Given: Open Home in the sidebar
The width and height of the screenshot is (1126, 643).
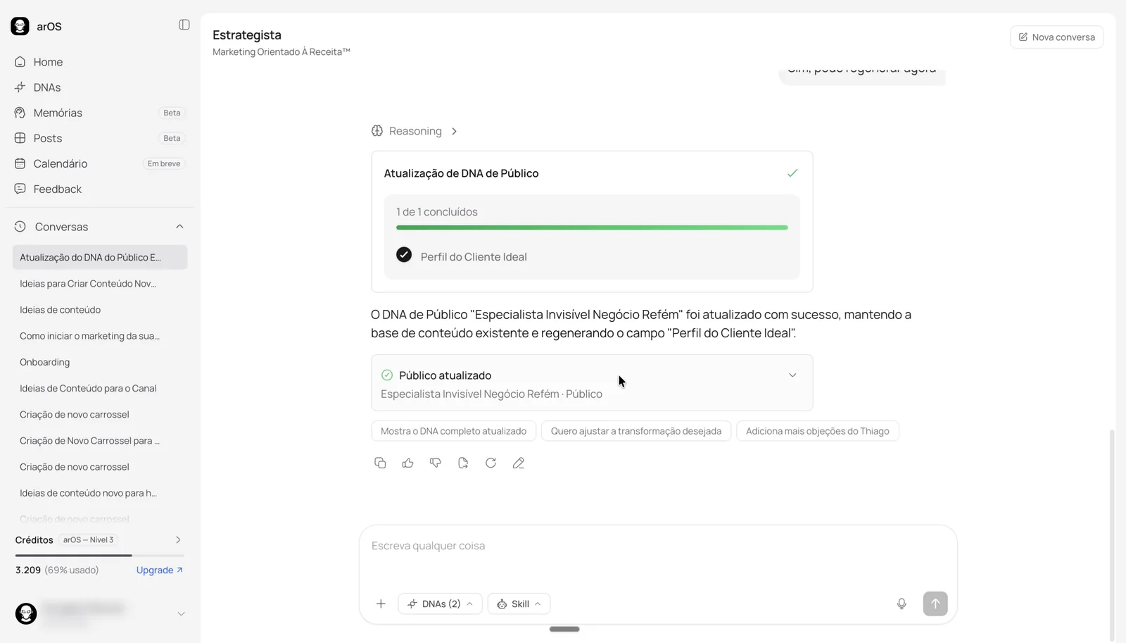Looking at the screenshot, I should click(x=99, y=62).
